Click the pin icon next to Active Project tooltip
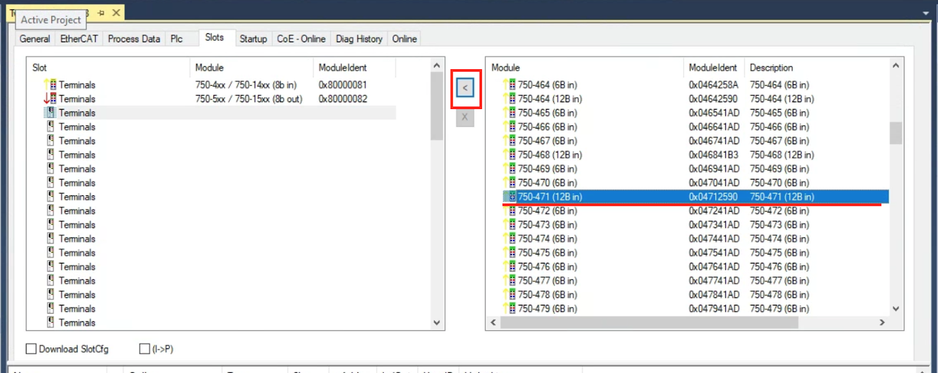 (x=101, y=12)
